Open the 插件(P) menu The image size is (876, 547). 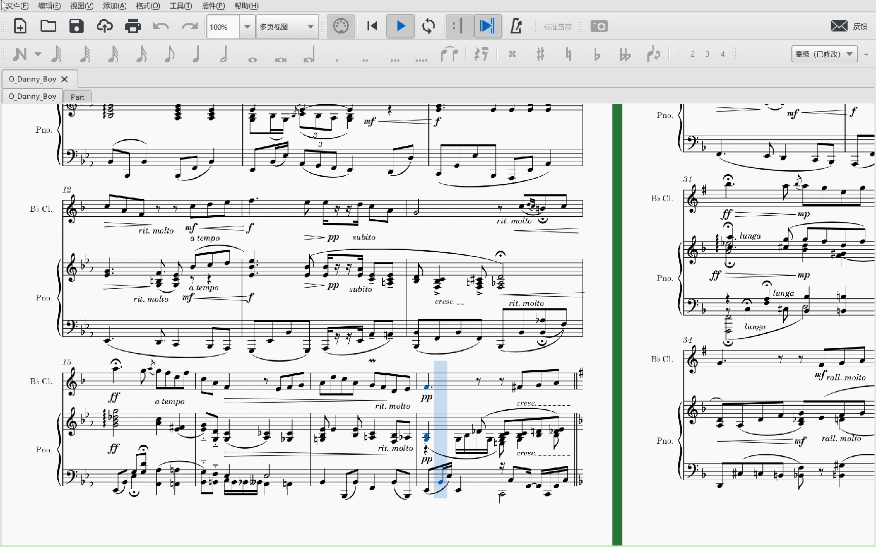pos(213,6)
